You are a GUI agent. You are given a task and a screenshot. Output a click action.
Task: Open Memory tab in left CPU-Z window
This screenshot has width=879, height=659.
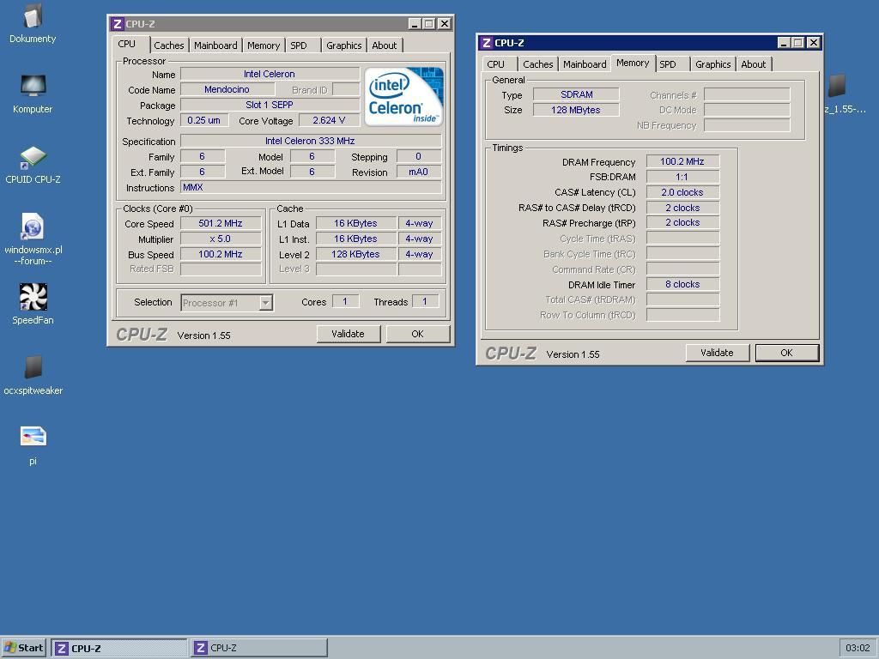(x=263, y=45)
